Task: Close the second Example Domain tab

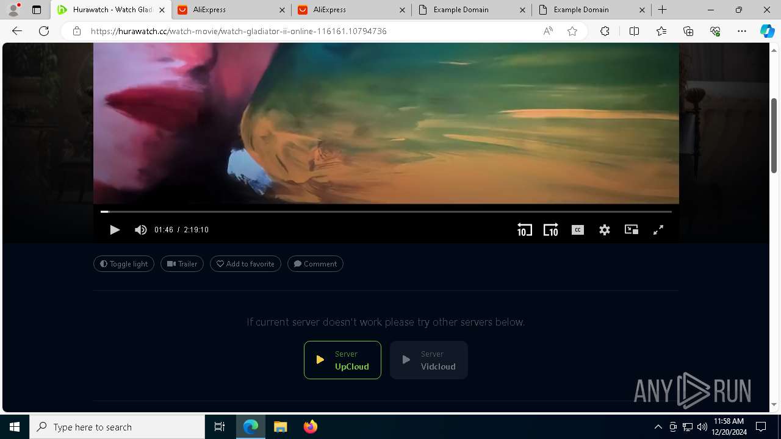Action: tap(642, 10)
